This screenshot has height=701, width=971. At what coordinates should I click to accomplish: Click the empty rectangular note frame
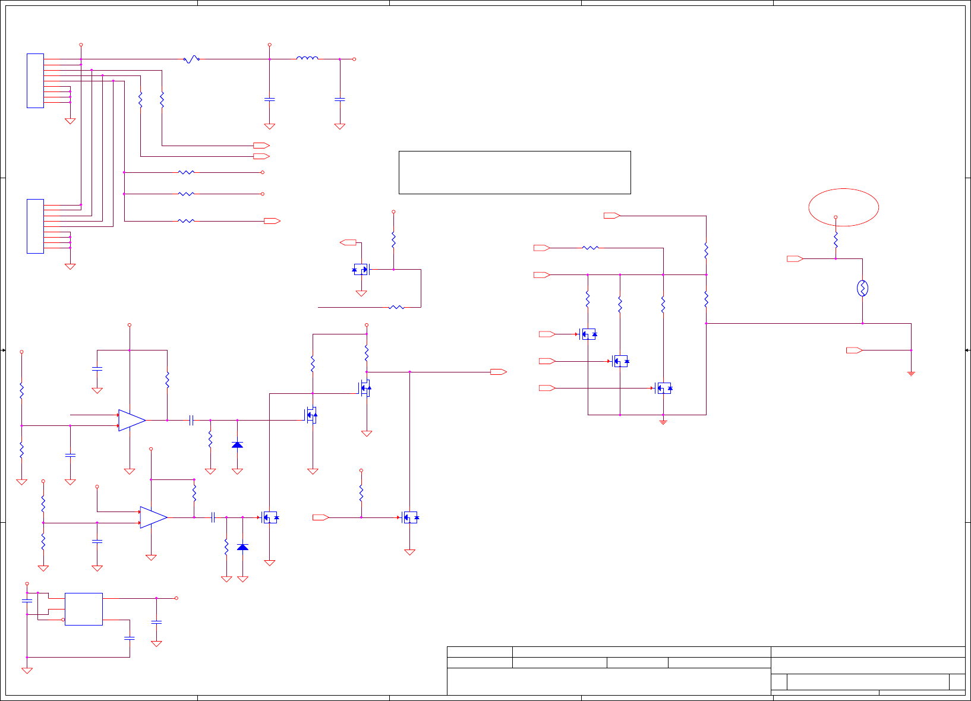(515, 172)
